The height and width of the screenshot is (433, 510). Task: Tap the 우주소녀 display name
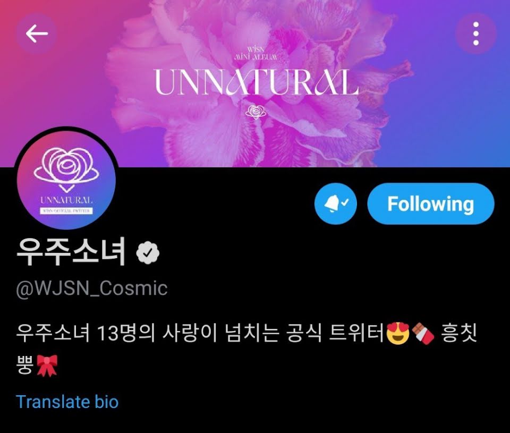pyautogui.click(x=71, y=252)
